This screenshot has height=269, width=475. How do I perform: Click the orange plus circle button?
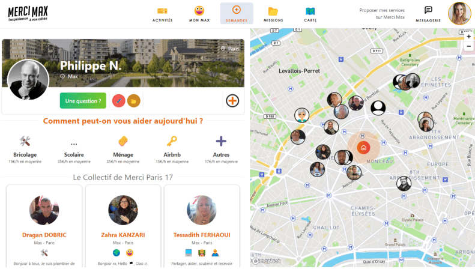[x=232, y=101]
